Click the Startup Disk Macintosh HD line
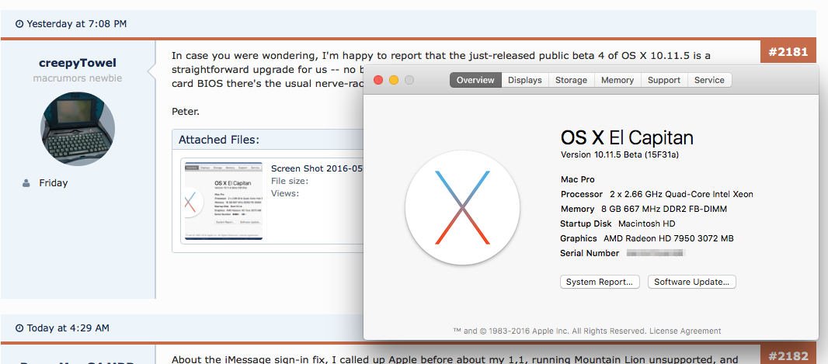828x364 pixels. [618, 224]
